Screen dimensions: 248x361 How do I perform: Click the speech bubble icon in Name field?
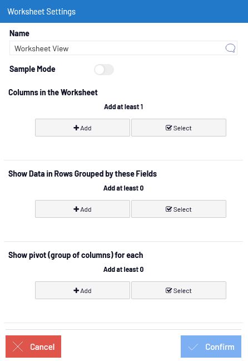click(x=230, y=48)
